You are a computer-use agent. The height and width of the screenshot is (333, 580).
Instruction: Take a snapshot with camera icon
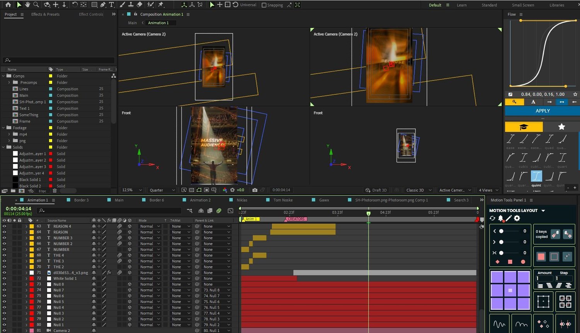coord(255,190)
